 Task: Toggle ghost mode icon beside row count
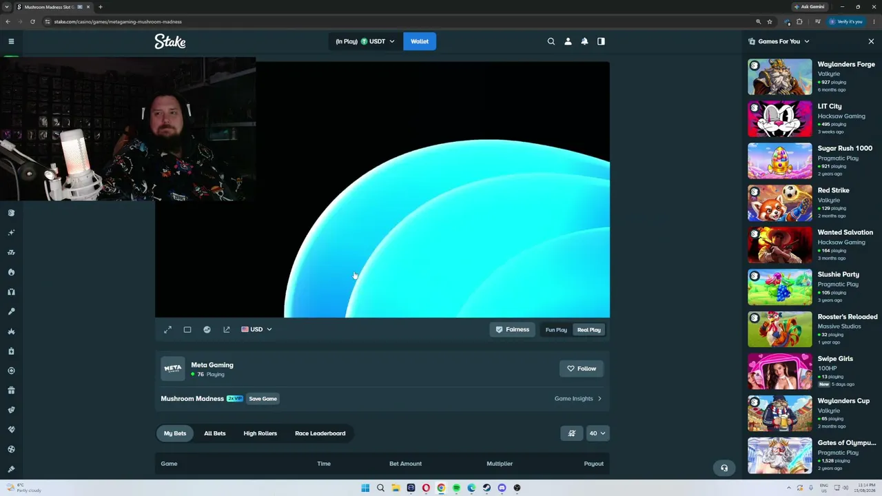coord(572,433)
